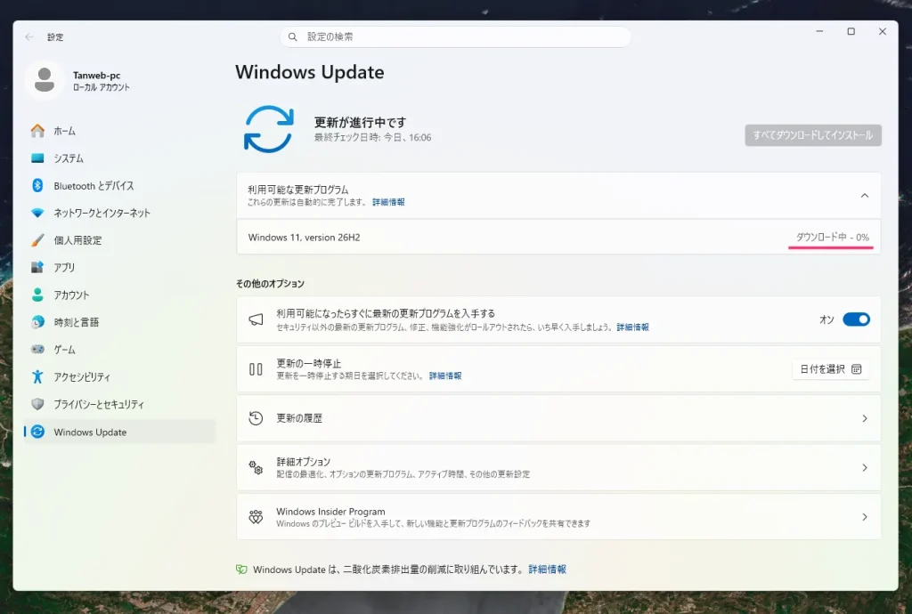The height and width of the screenshot is (614, 912).
Task: Collapse the 利用可能な更新プログラム section
Action: pos(865,195)
